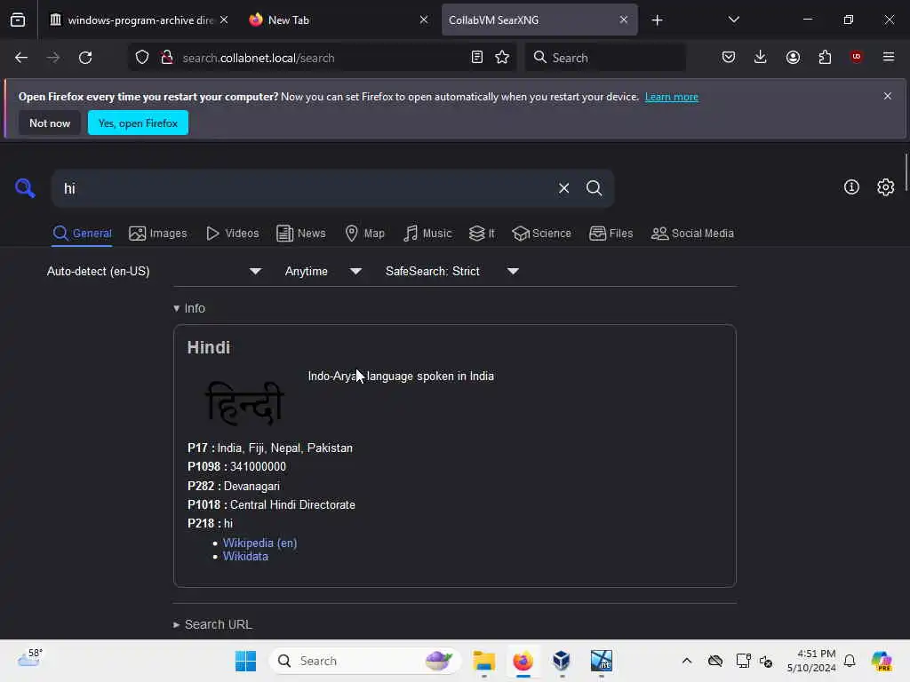Open the Wikidata link
The width and height of the screenshot is (910, 682).
pos(245,556)
